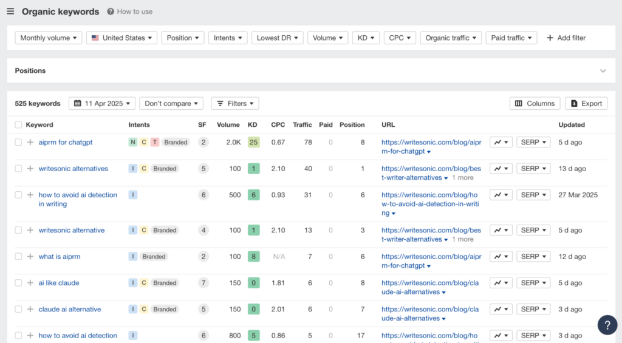Check the last how to avoid ai detection row
This screenshot has height=343, width=622.
(x=18, y=336)
